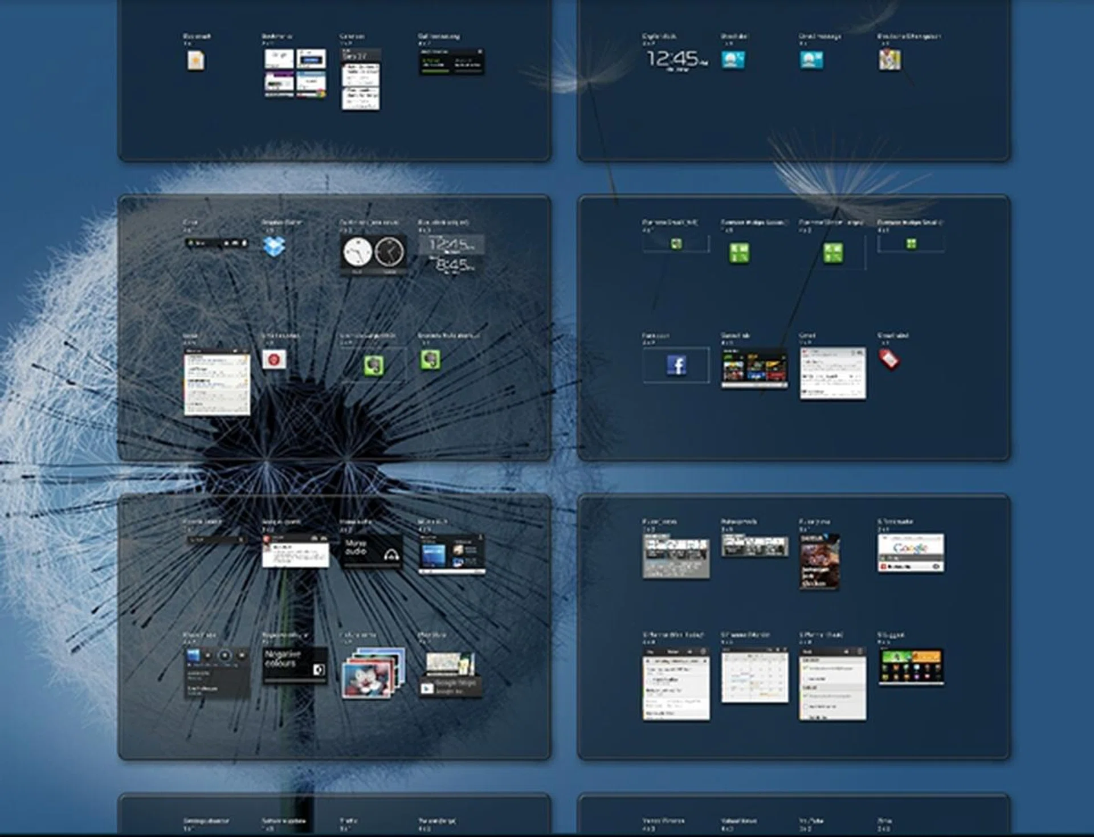The width and height of the screenshot is (1094, 837).
Task: Tap the red Gmail label tag icon
Action: coord(888,360)
